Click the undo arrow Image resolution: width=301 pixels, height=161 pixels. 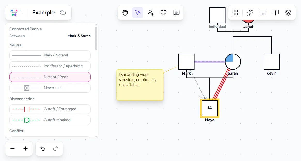coord(43,149)
